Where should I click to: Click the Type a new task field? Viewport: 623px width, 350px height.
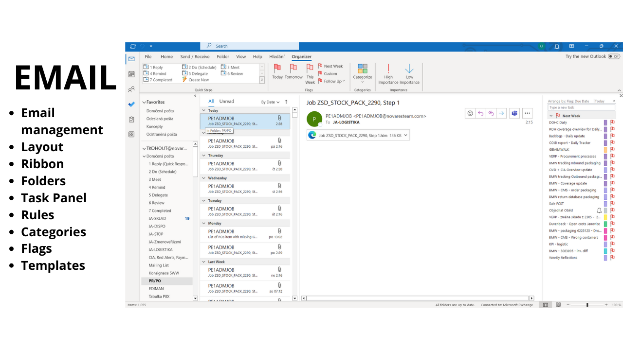click(581, 107)
